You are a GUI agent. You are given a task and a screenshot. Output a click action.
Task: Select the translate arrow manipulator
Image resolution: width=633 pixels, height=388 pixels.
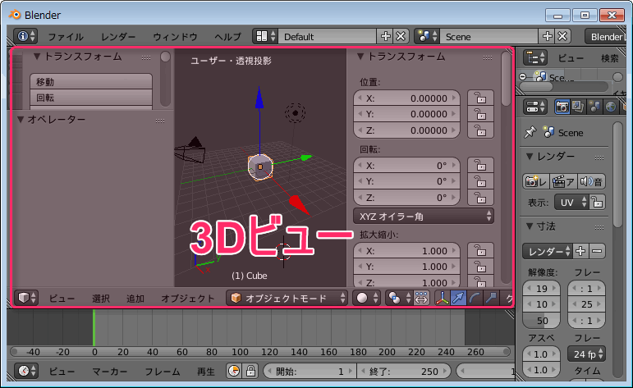click(x=459, y=298)
